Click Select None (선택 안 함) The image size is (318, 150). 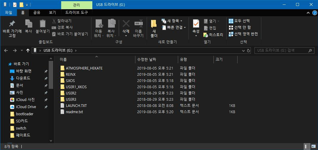240,27
